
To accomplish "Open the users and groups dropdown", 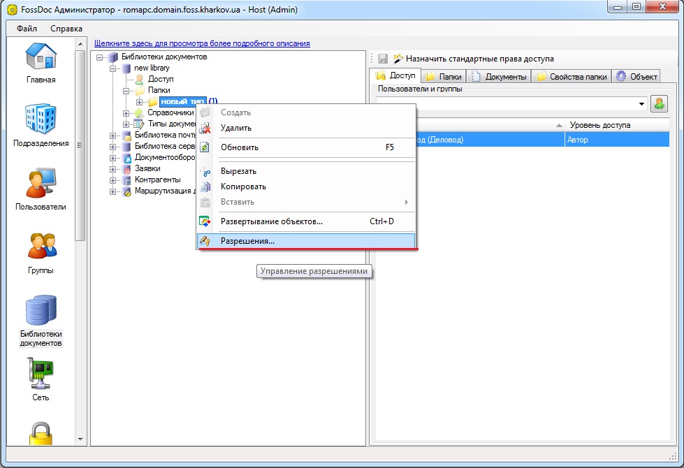I will tap(641, 104).
